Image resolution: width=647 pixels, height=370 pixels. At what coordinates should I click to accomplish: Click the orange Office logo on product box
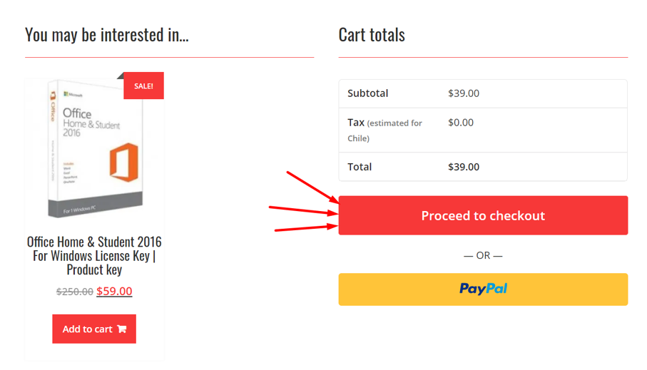tap(124, 162)
